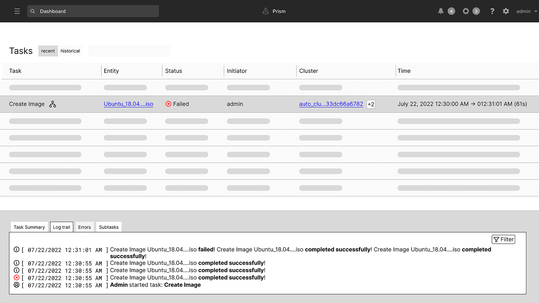Switch to historical tasks view

(70, 51)
